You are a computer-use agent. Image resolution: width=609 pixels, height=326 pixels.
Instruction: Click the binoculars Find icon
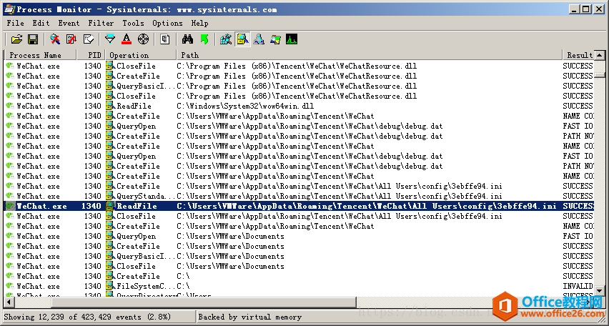(188, 39)
